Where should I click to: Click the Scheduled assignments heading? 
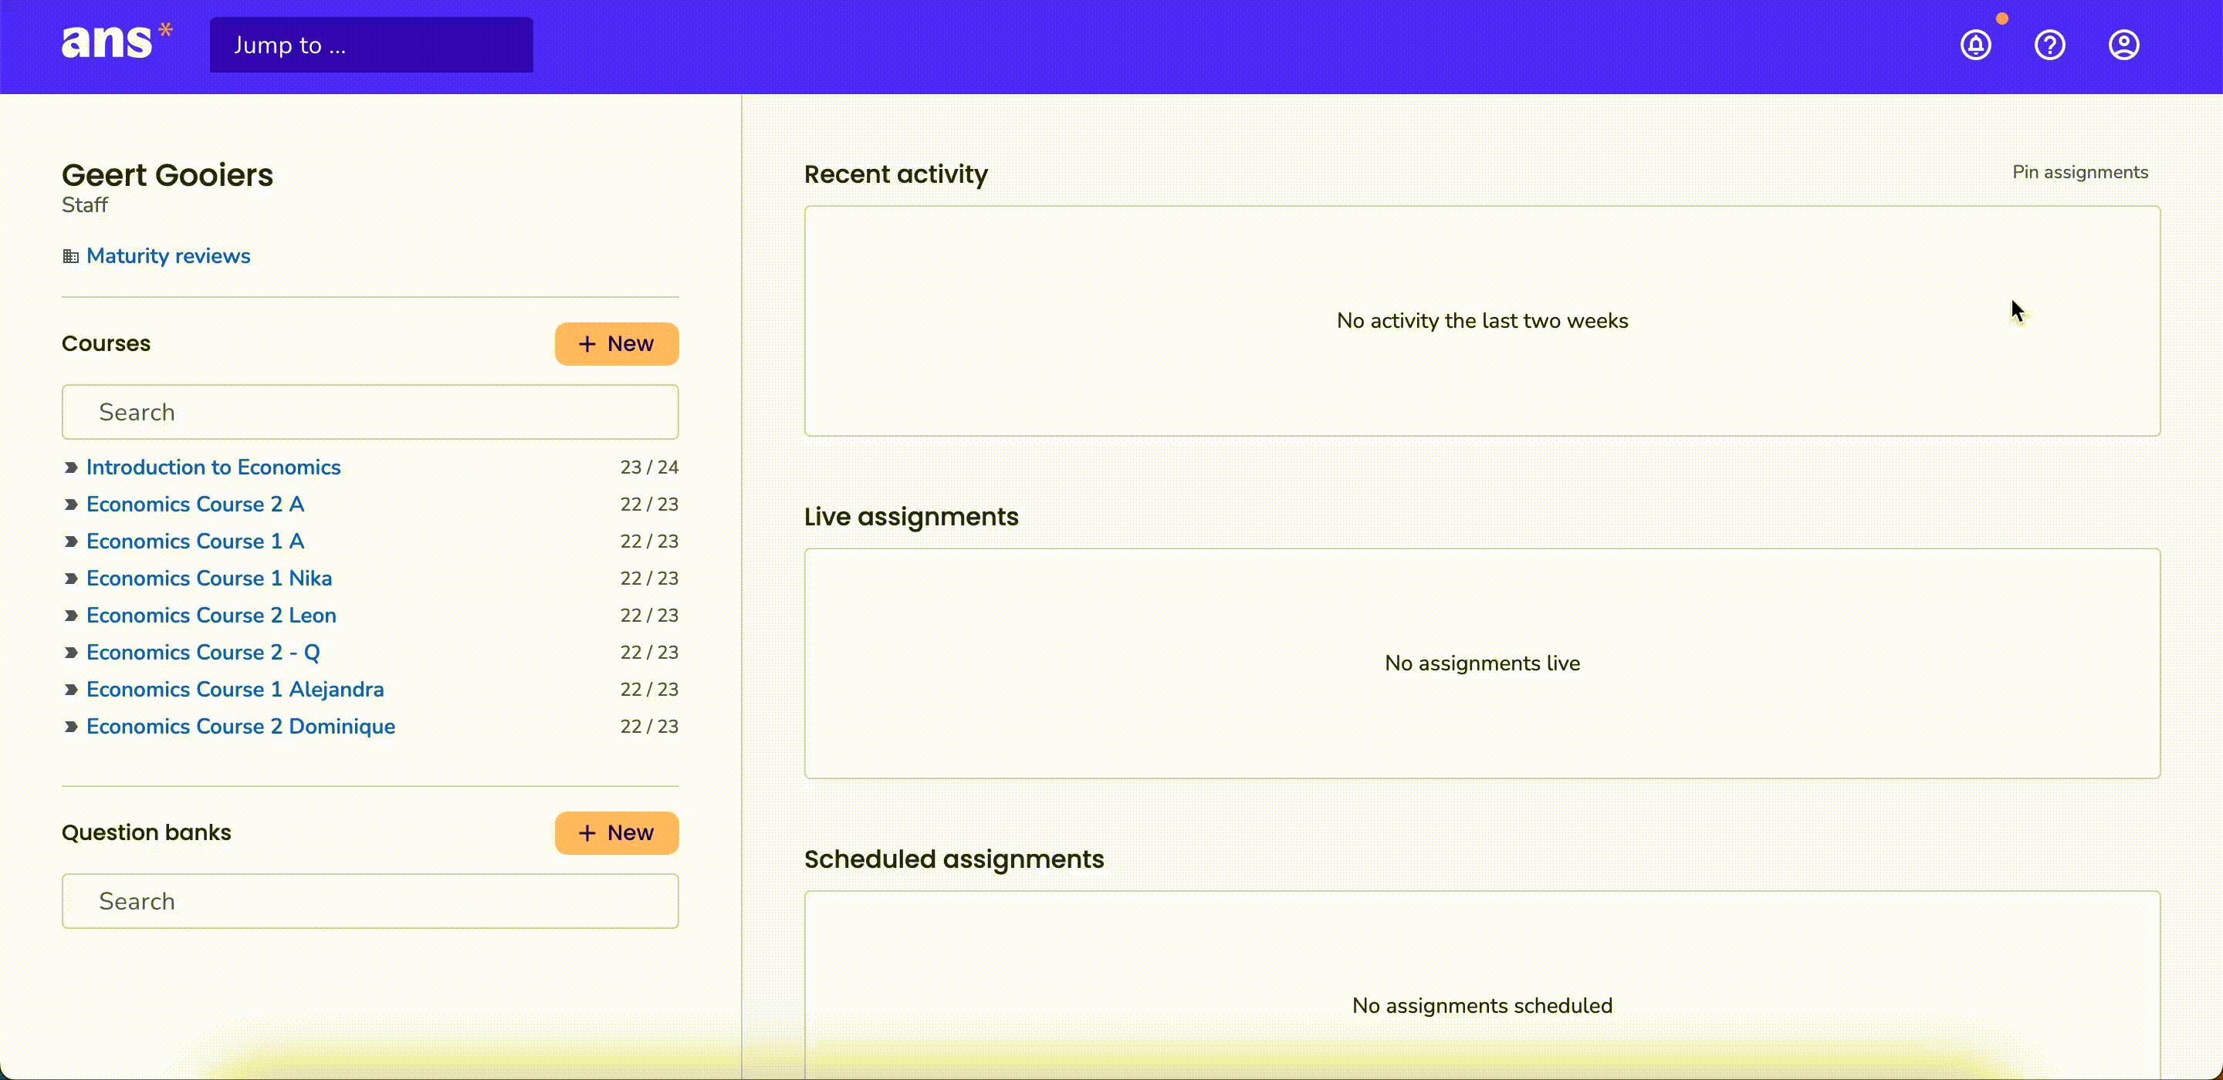953,859
